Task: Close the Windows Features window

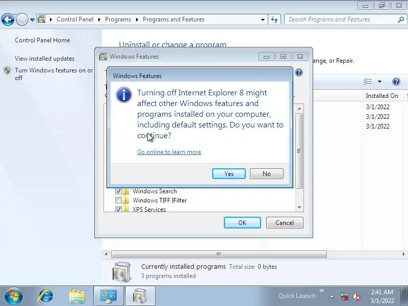Action: (300, 57)
